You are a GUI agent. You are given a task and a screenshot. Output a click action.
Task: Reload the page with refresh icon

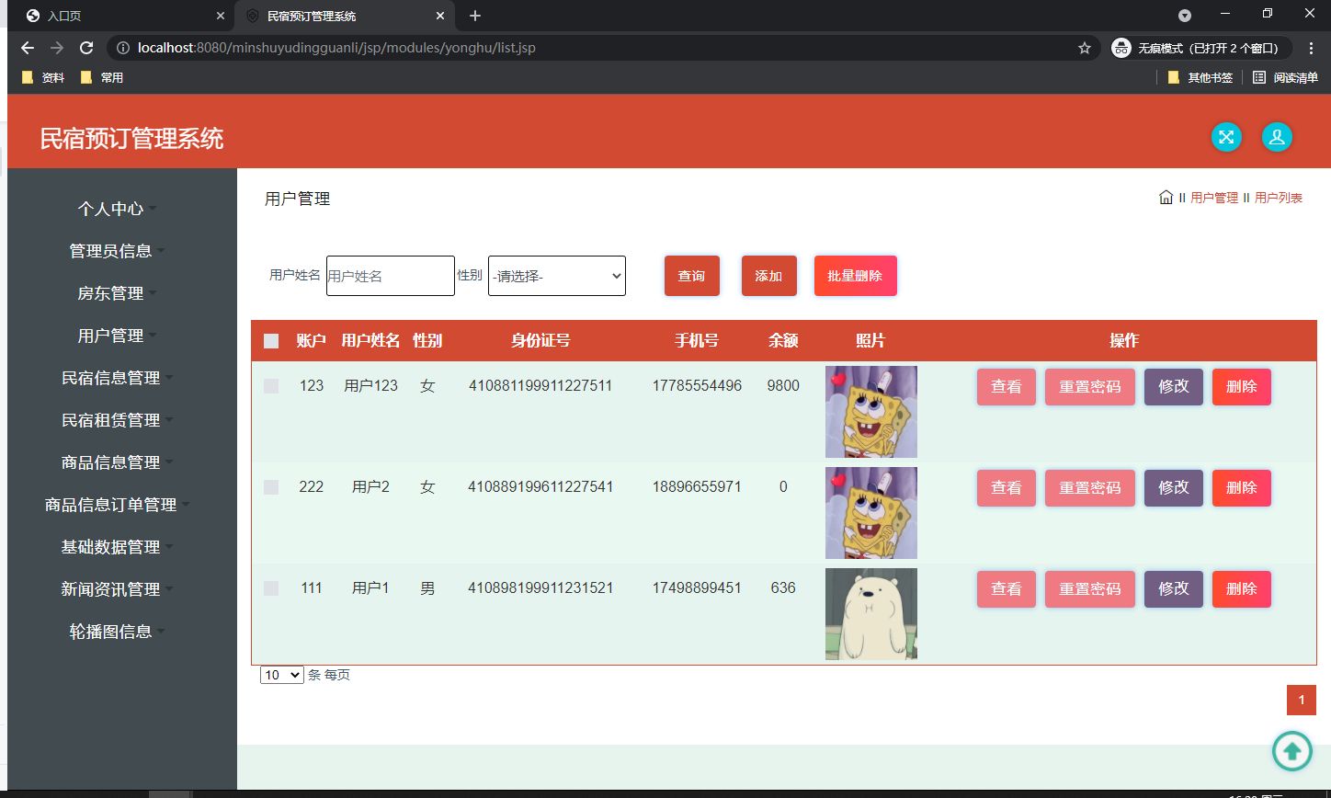(86, 48)
